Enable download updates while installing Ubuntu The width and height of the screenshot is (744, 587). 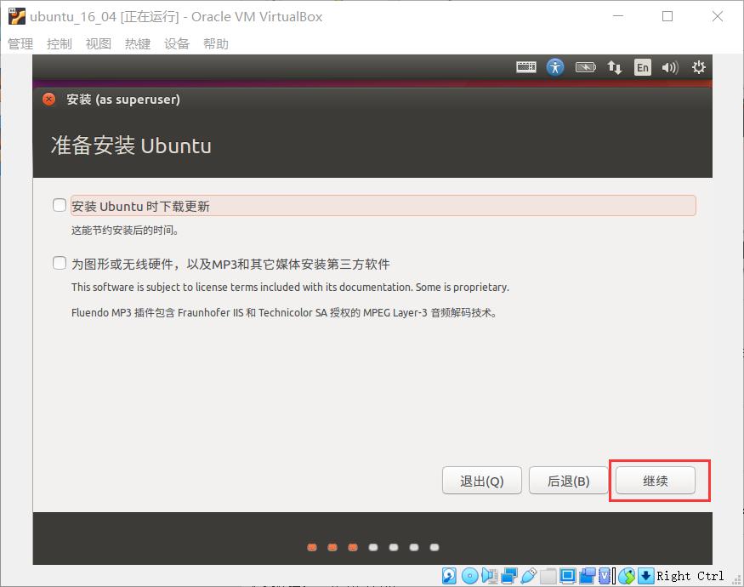click(x=60, y=206)
